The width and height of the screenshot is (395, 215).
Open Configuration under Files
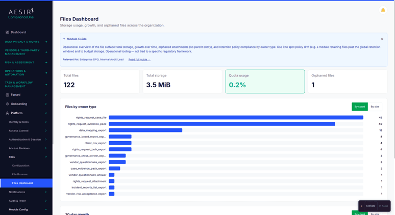coord(20,166)
